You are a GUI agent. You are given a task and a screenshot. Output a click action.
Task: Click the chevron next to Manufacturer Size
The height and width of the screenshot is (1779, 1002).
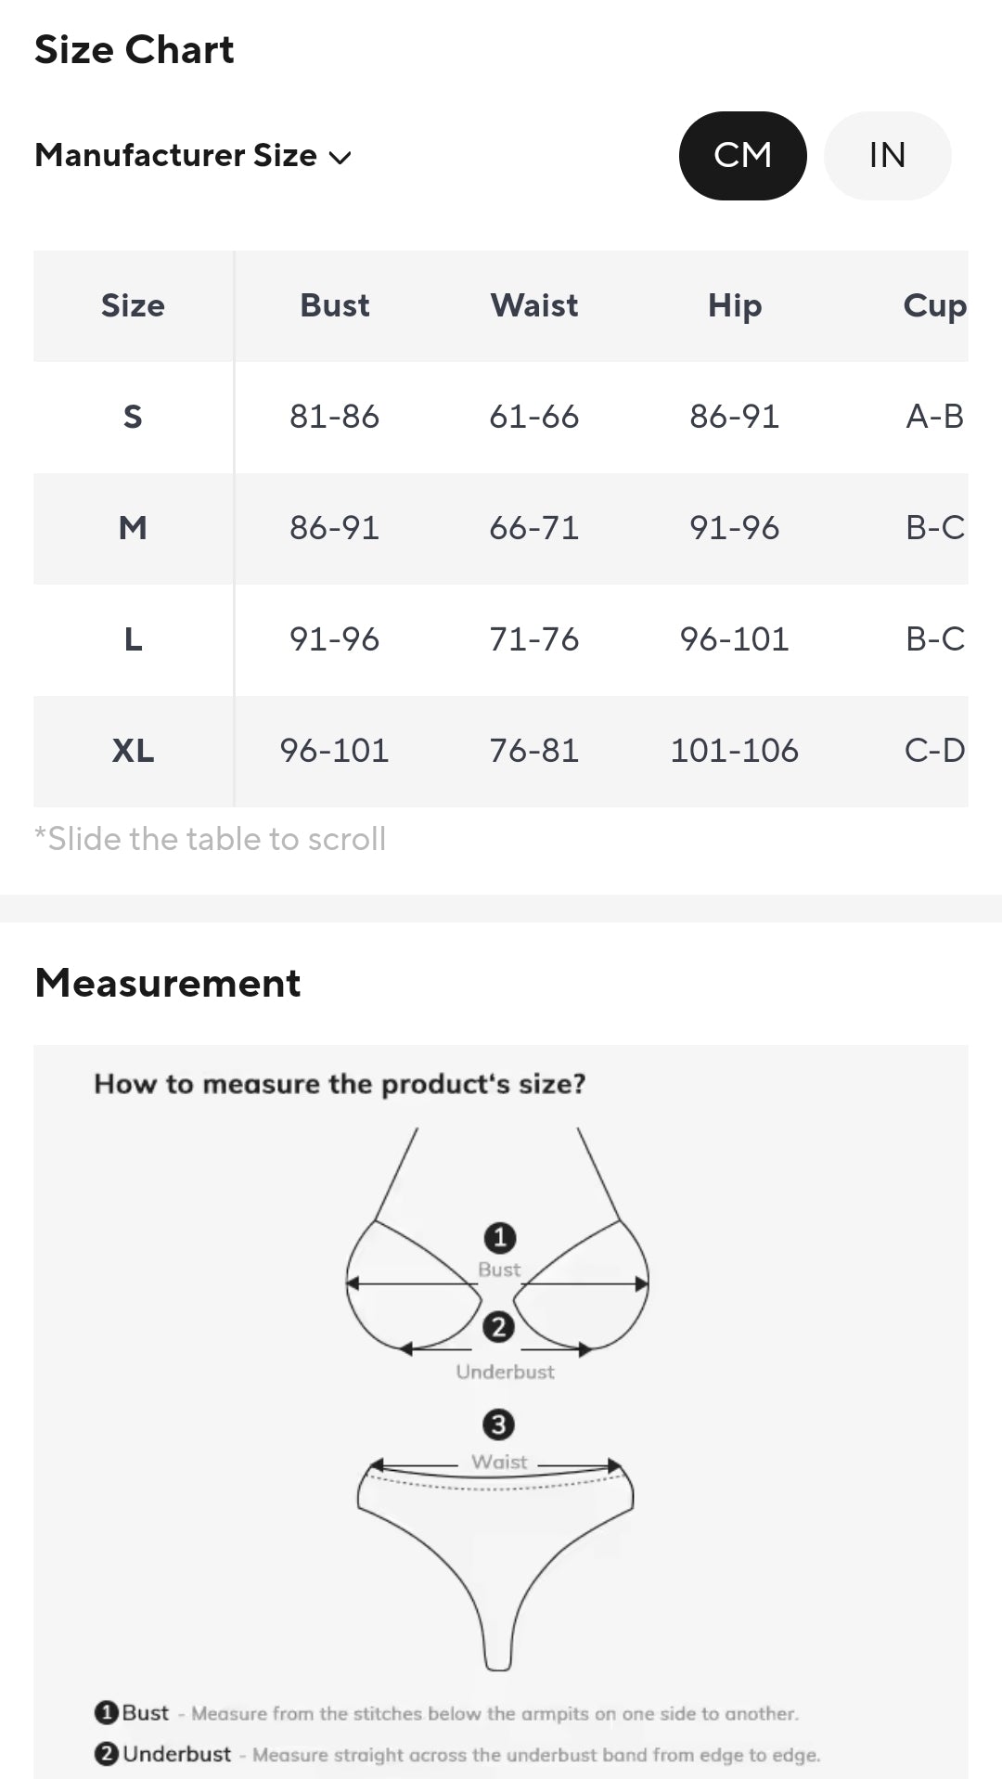(340, 158)
